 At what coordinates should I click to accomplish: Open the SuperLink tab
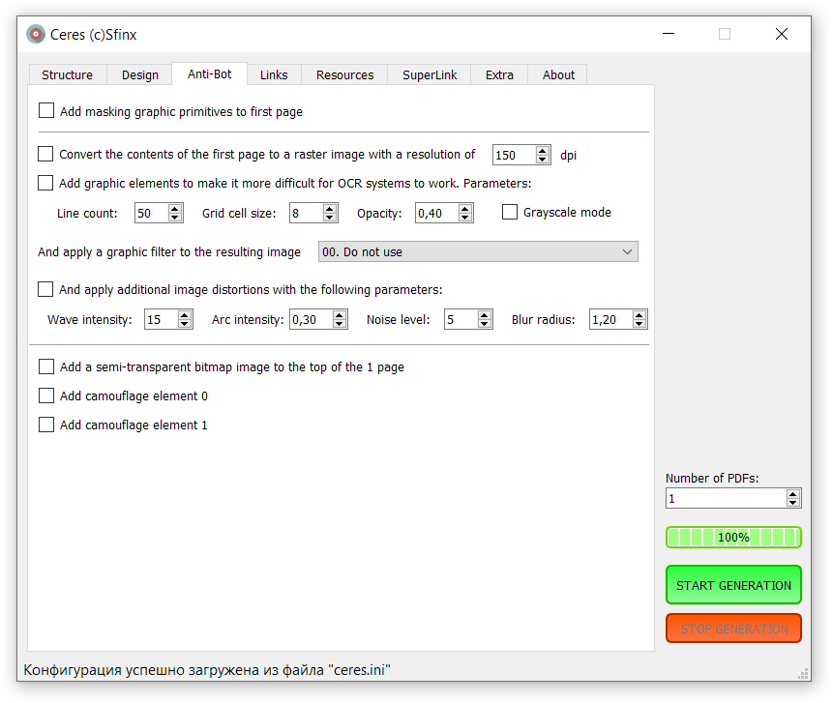tap(430, 74)
